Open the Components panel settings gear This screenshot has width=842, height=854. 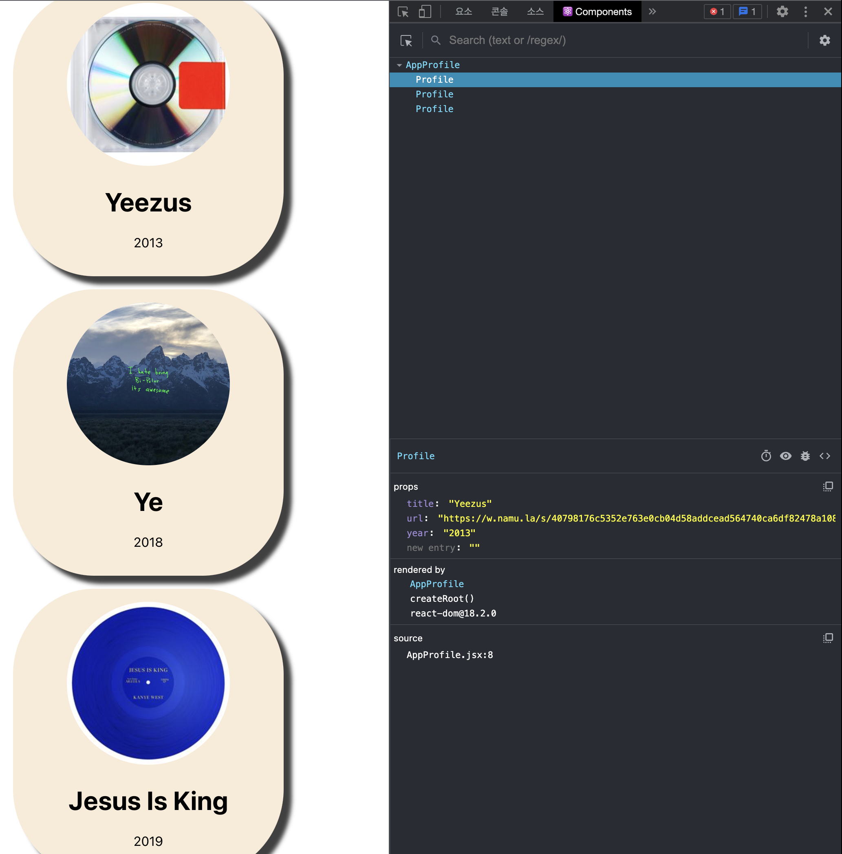[x=824, y=41]
